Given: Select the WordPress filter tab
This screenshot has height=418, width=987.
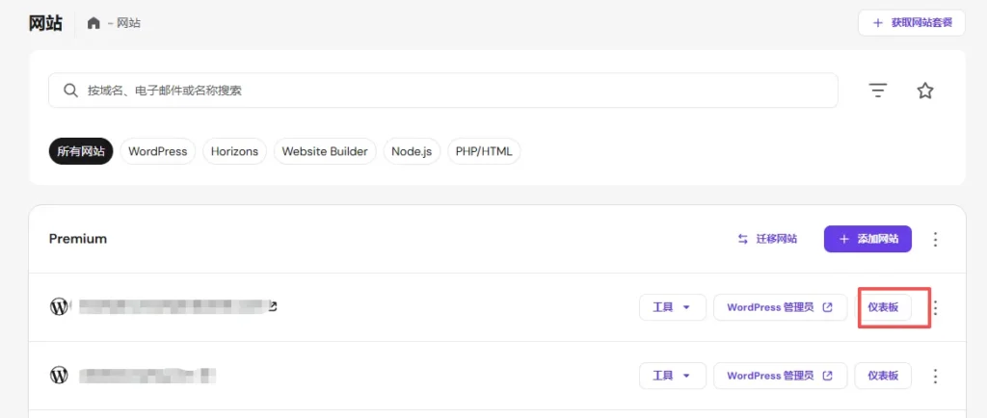Looking at the screenshot, I should (x=157, y=151).
